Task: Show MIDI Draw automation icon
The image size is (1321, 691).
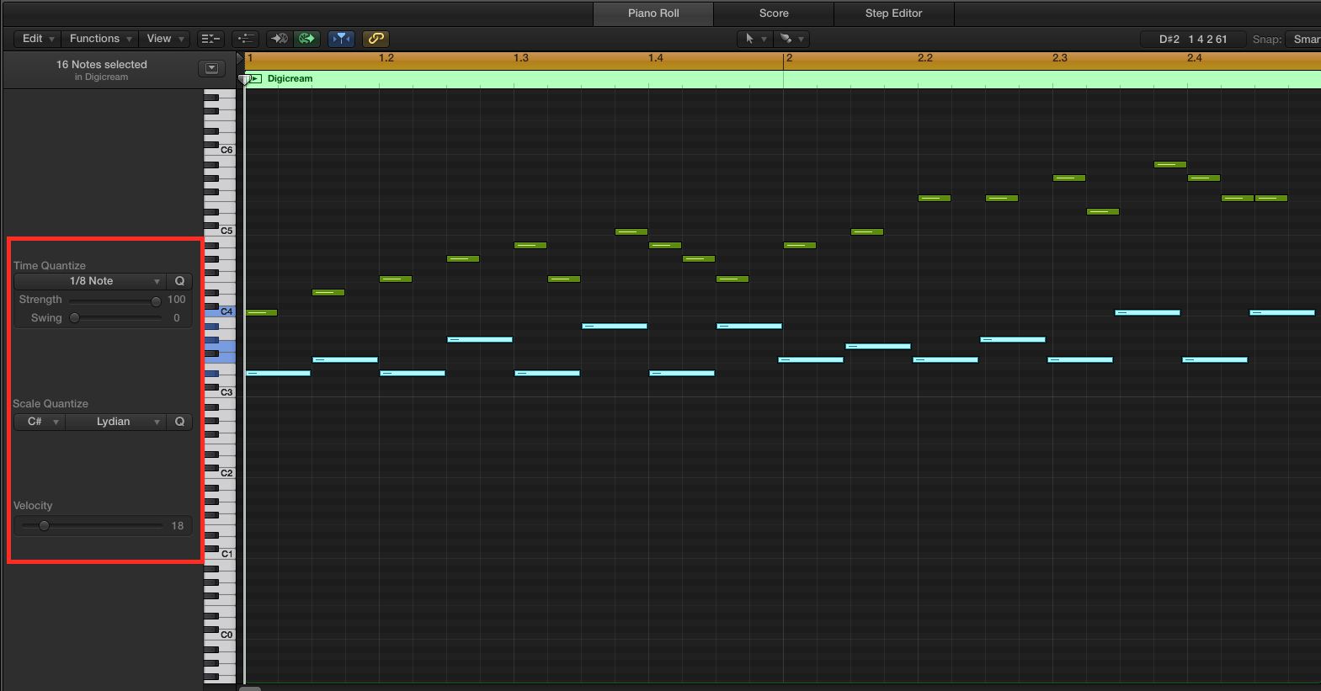Action: 245,39
